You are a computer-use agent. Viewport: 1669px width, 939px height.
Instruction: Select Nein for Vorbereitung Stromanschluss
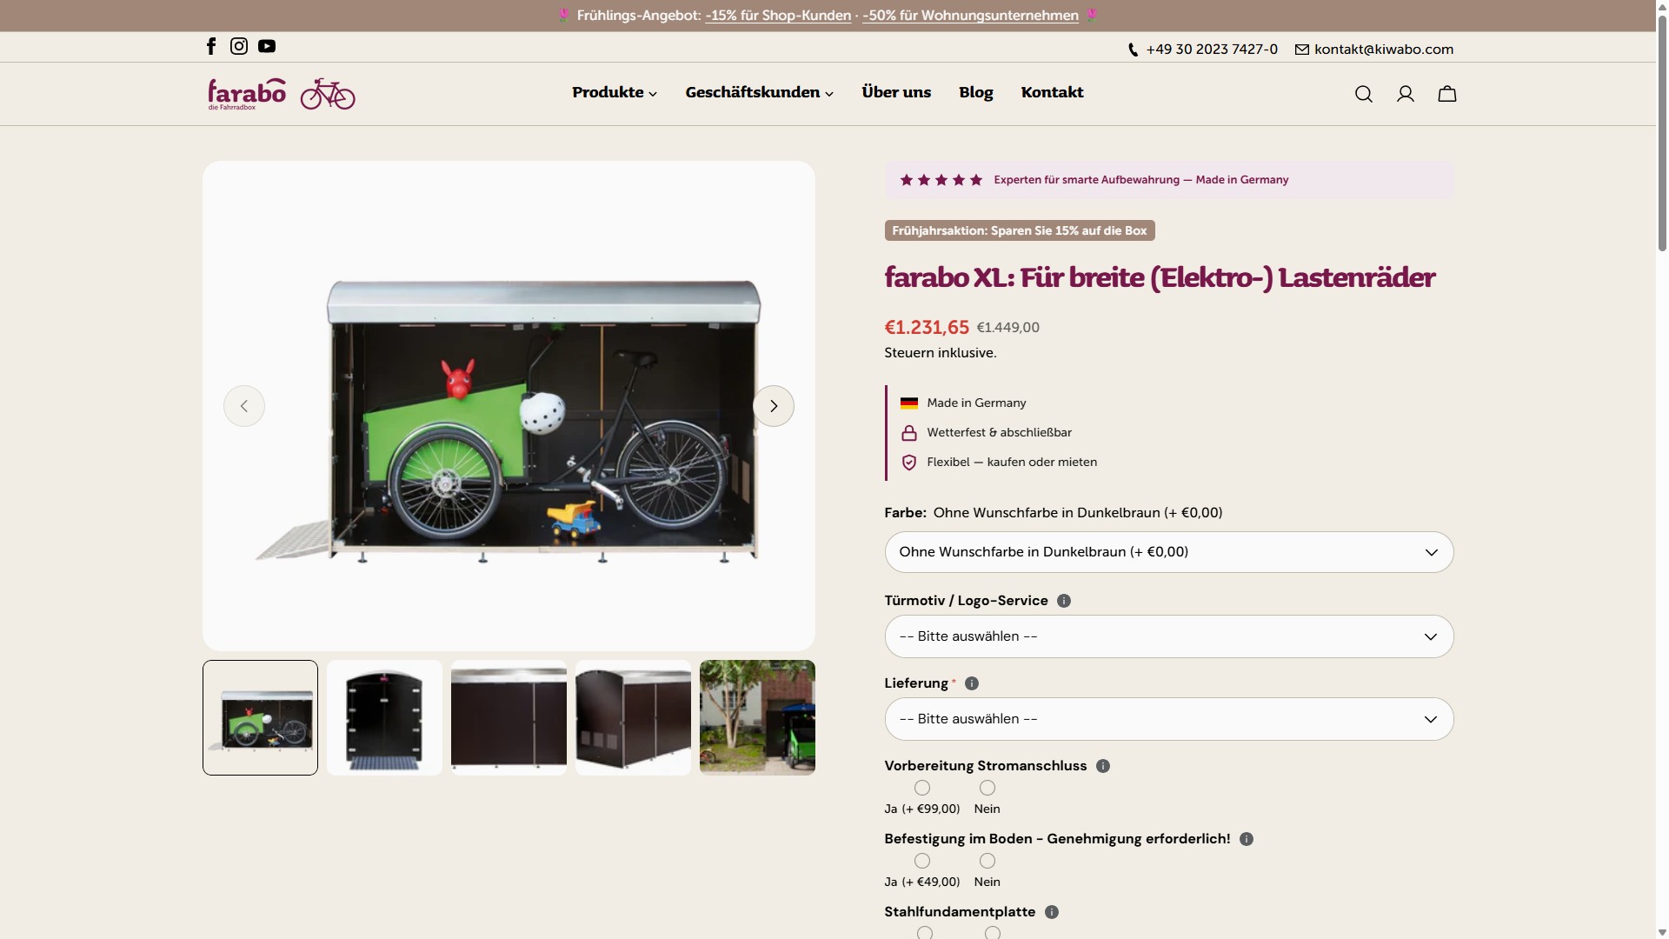coord(987,788)
